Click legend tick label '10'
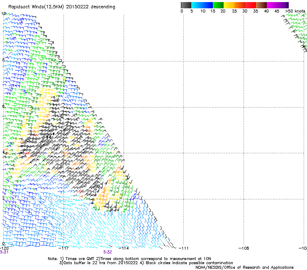The image size is (307, 270). (203, 11)
